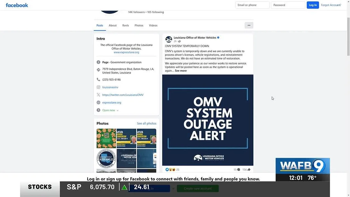The height and width of the screenshot is (197, 350).
Task: Open the Reels tab
Action: 125,25
